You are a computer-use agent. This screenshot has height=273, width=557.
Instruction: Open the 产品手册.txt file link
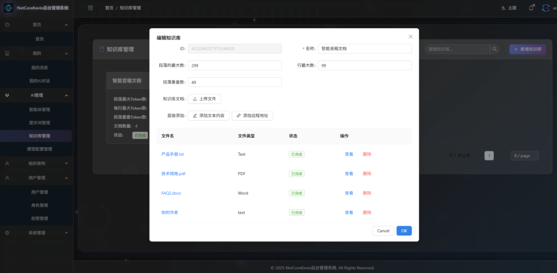pos(172,154)
